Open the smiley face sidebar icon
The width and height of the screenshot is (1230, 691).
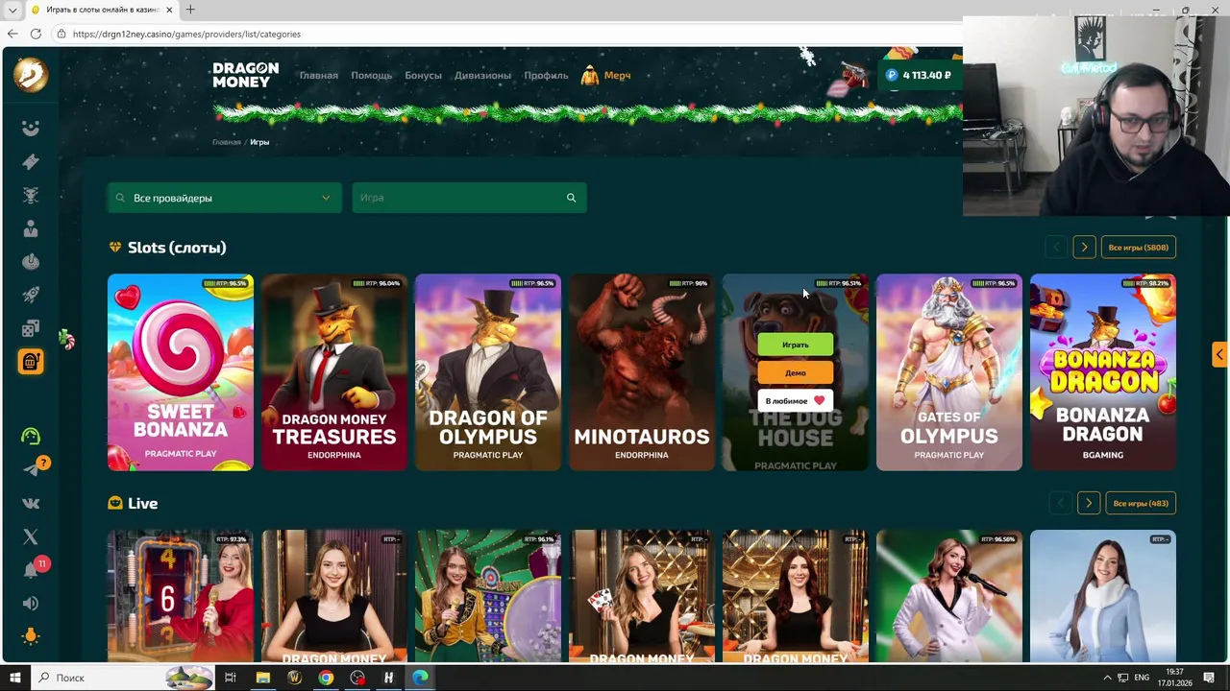31,129
